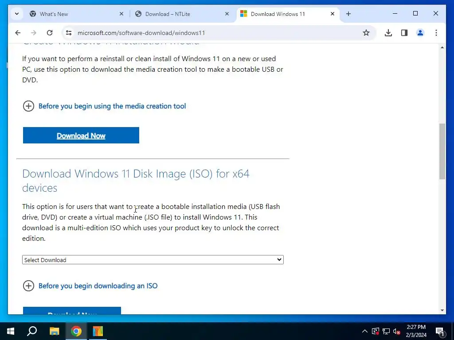This screenshot has width=454, height=340.
Task: Reload the current page
Action: 50,33
